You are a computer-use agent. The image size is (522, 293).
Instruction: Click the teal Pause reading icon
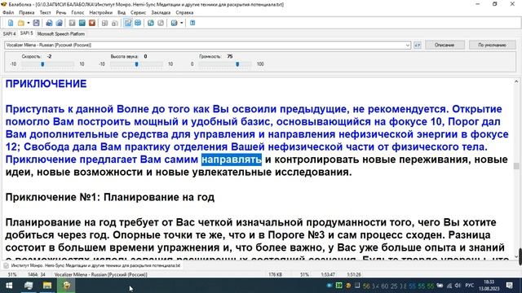click(82, 23)
